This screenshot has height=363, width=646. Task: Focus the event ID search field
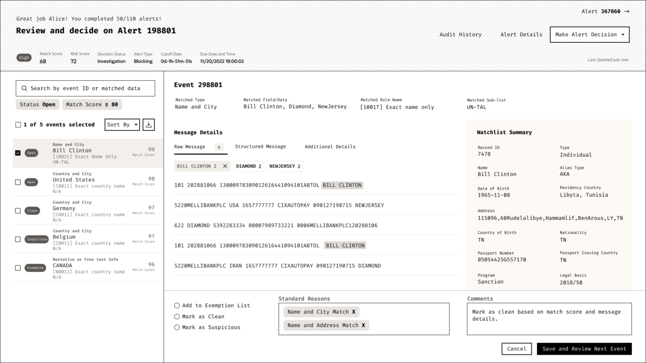coord(85,88)
